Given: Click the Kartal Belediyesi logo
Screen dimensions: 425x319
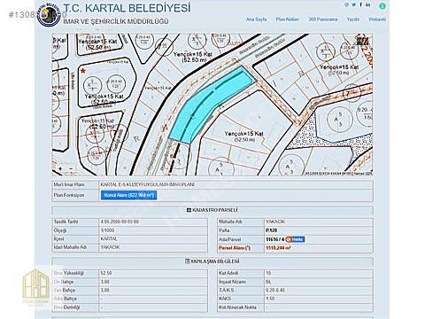Looking at the screenshot, I should 49,15.
